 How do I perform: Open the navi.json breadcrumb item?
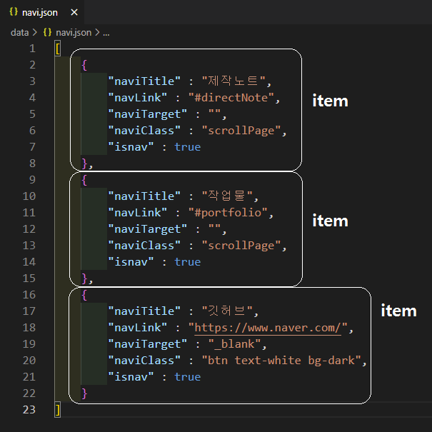coord(74,32)
